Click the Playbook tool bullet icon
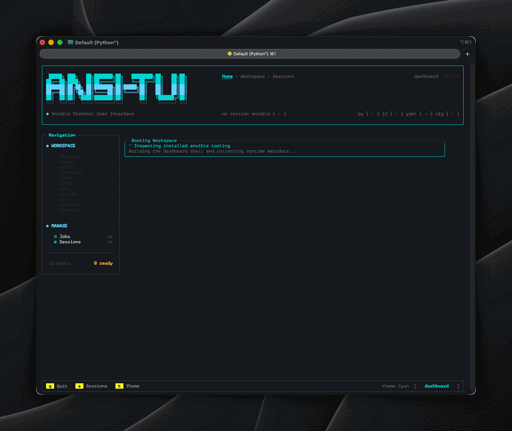512x431 pixels. click(x=56, y=156)
